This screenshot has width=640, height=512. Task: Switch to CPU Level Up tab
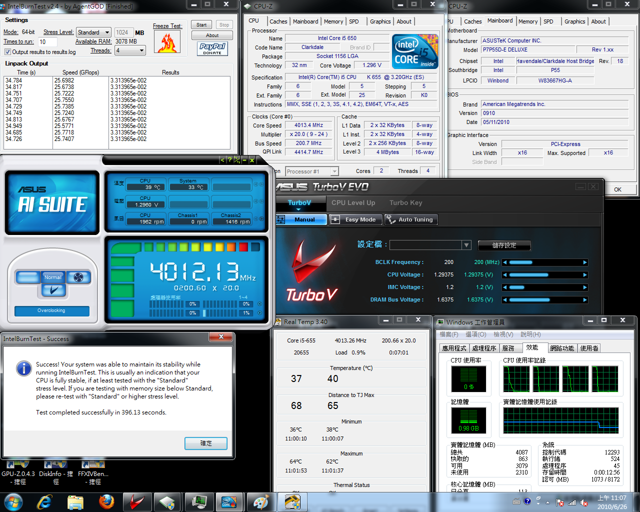pyautogui.click(x=353, y=202)
